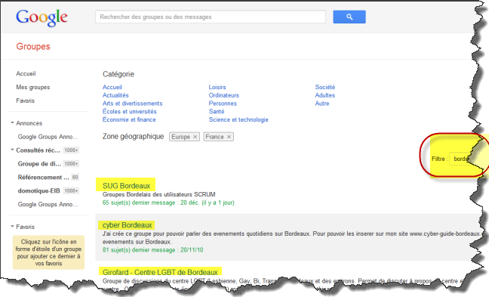Open Favoris link below Mes groupes
489x297 pixels.
(x=25, y=101)
